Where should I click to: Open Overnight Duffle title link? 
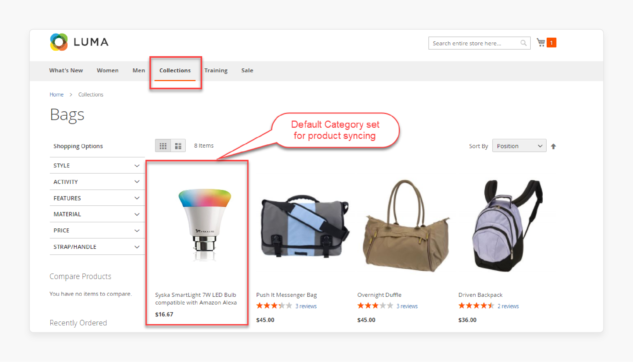pyautogui.click(x=379, y=295)
